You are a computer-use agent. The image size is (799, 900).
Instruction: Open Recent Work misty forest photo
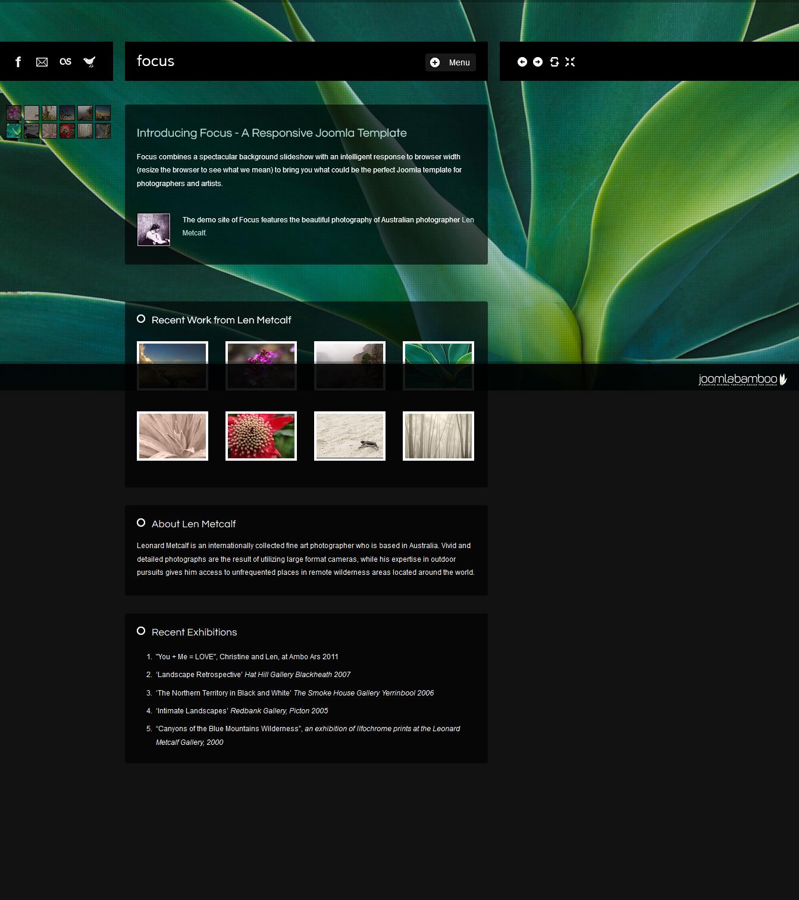pos(438,436)
